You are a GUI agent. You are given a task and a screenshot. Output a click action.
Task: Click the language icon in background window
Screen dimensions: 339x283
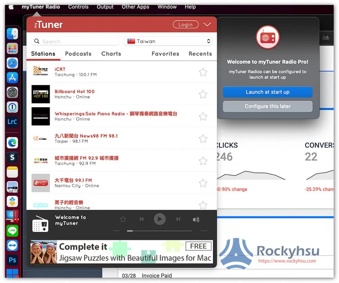pos(325,38)
